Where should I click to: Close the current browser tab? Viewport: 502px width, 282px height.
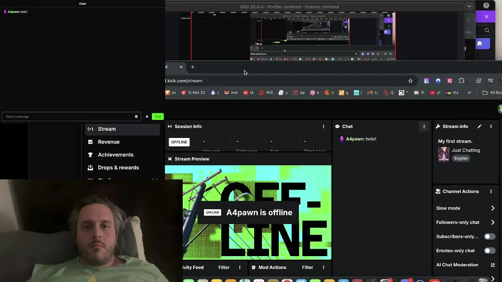[x=181, y=67]
